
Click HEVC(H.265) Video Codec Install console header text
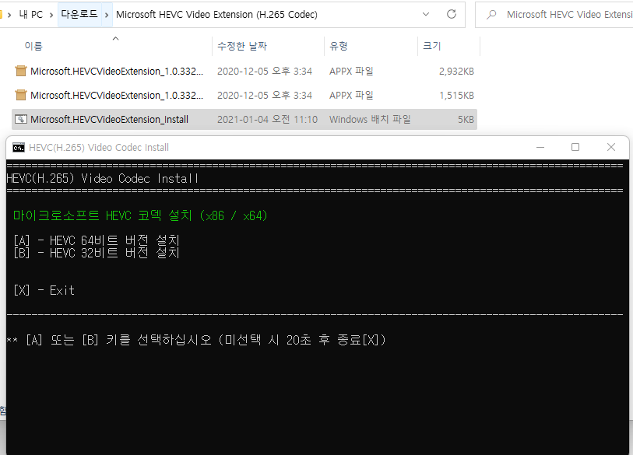click(103, 178)
